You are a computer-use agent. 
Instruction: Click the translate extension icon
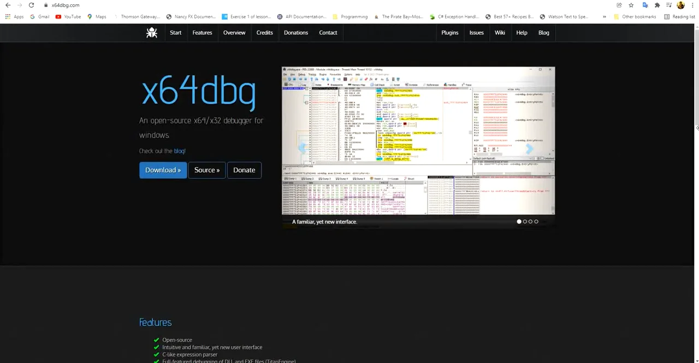[645, 5]
